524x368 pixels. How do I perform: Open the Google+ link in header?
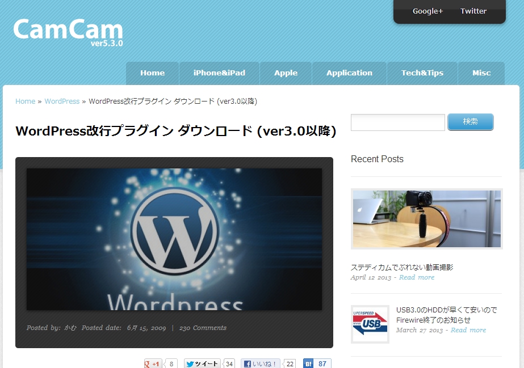click(427, 11)
